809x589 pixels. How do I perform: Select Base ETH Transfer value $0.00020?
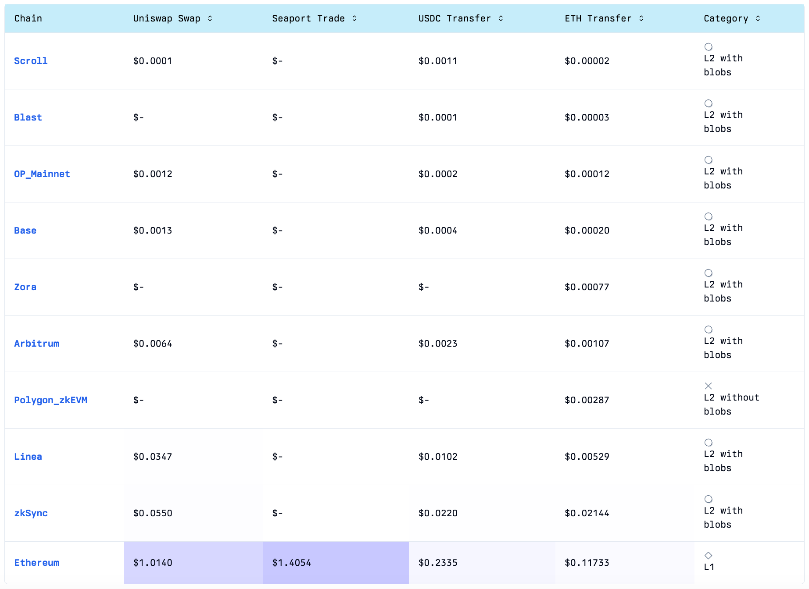(587, 231)
